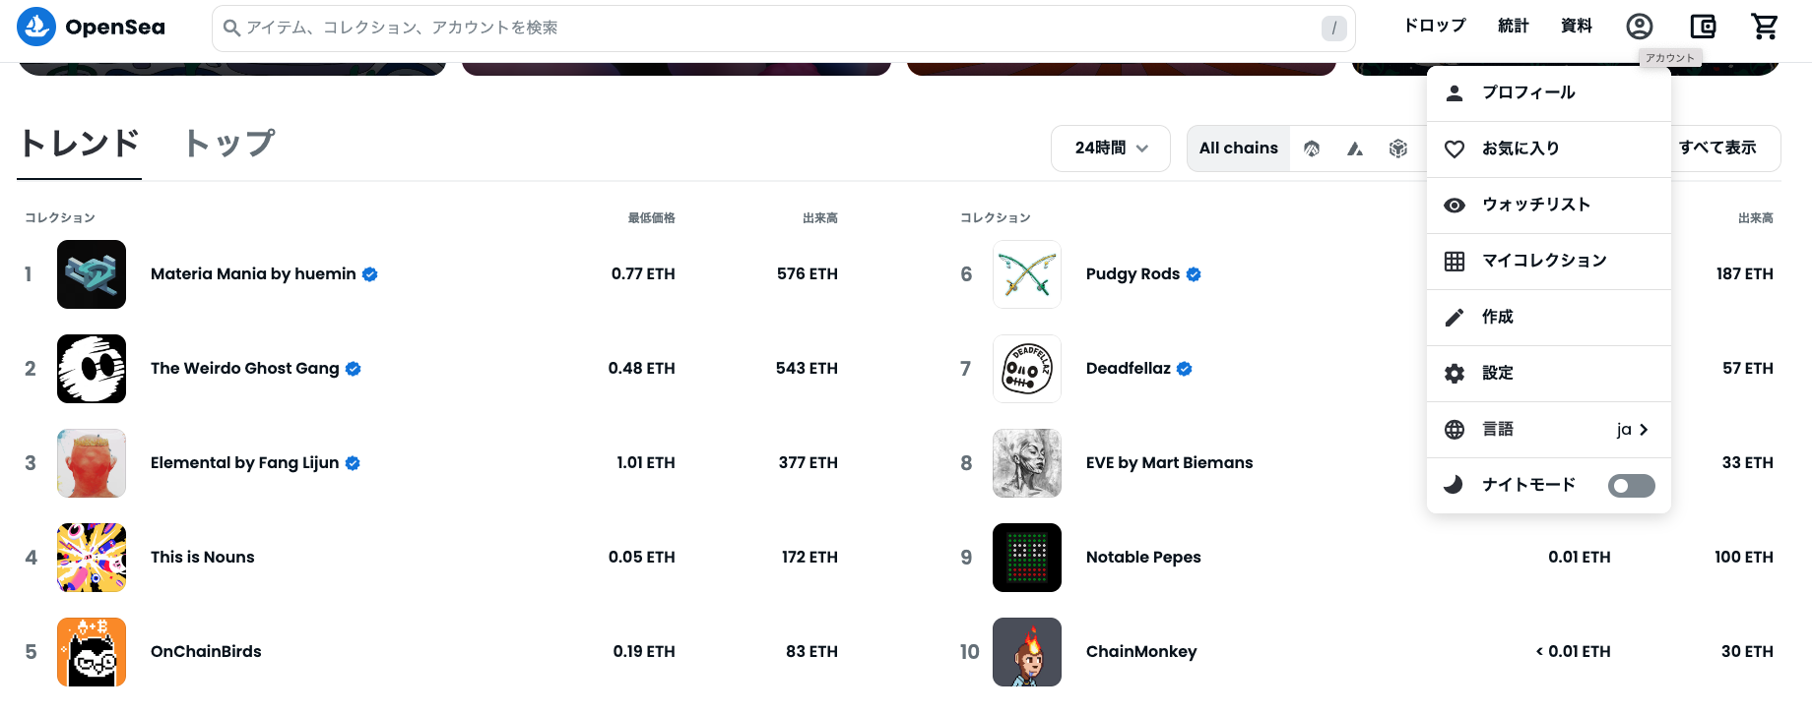Click inside the search bar
The height and width of the screenshot is (714, 1812).
(x=689, y=28)
